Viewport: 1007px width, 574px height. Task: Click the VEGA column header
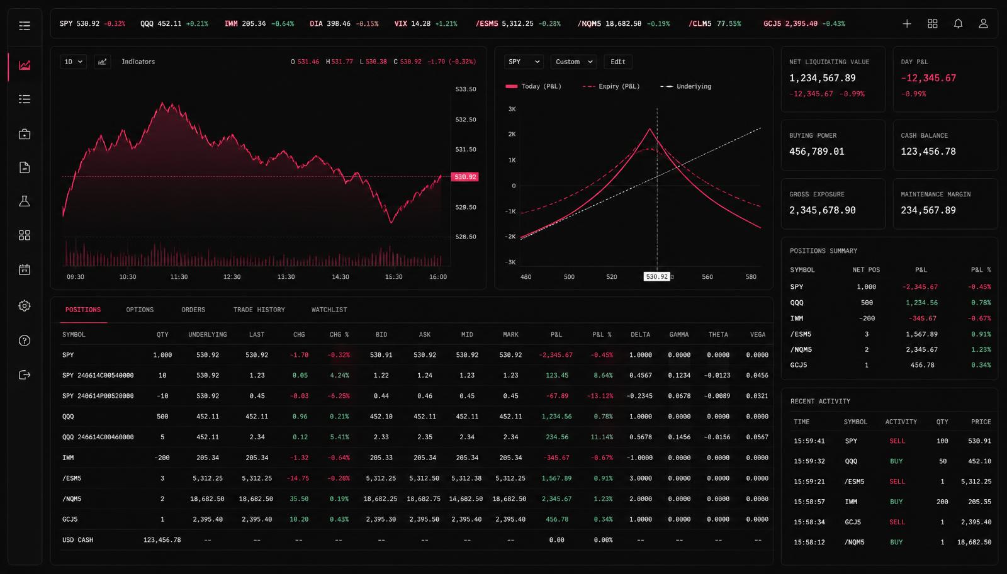click(x=758, y=335)
